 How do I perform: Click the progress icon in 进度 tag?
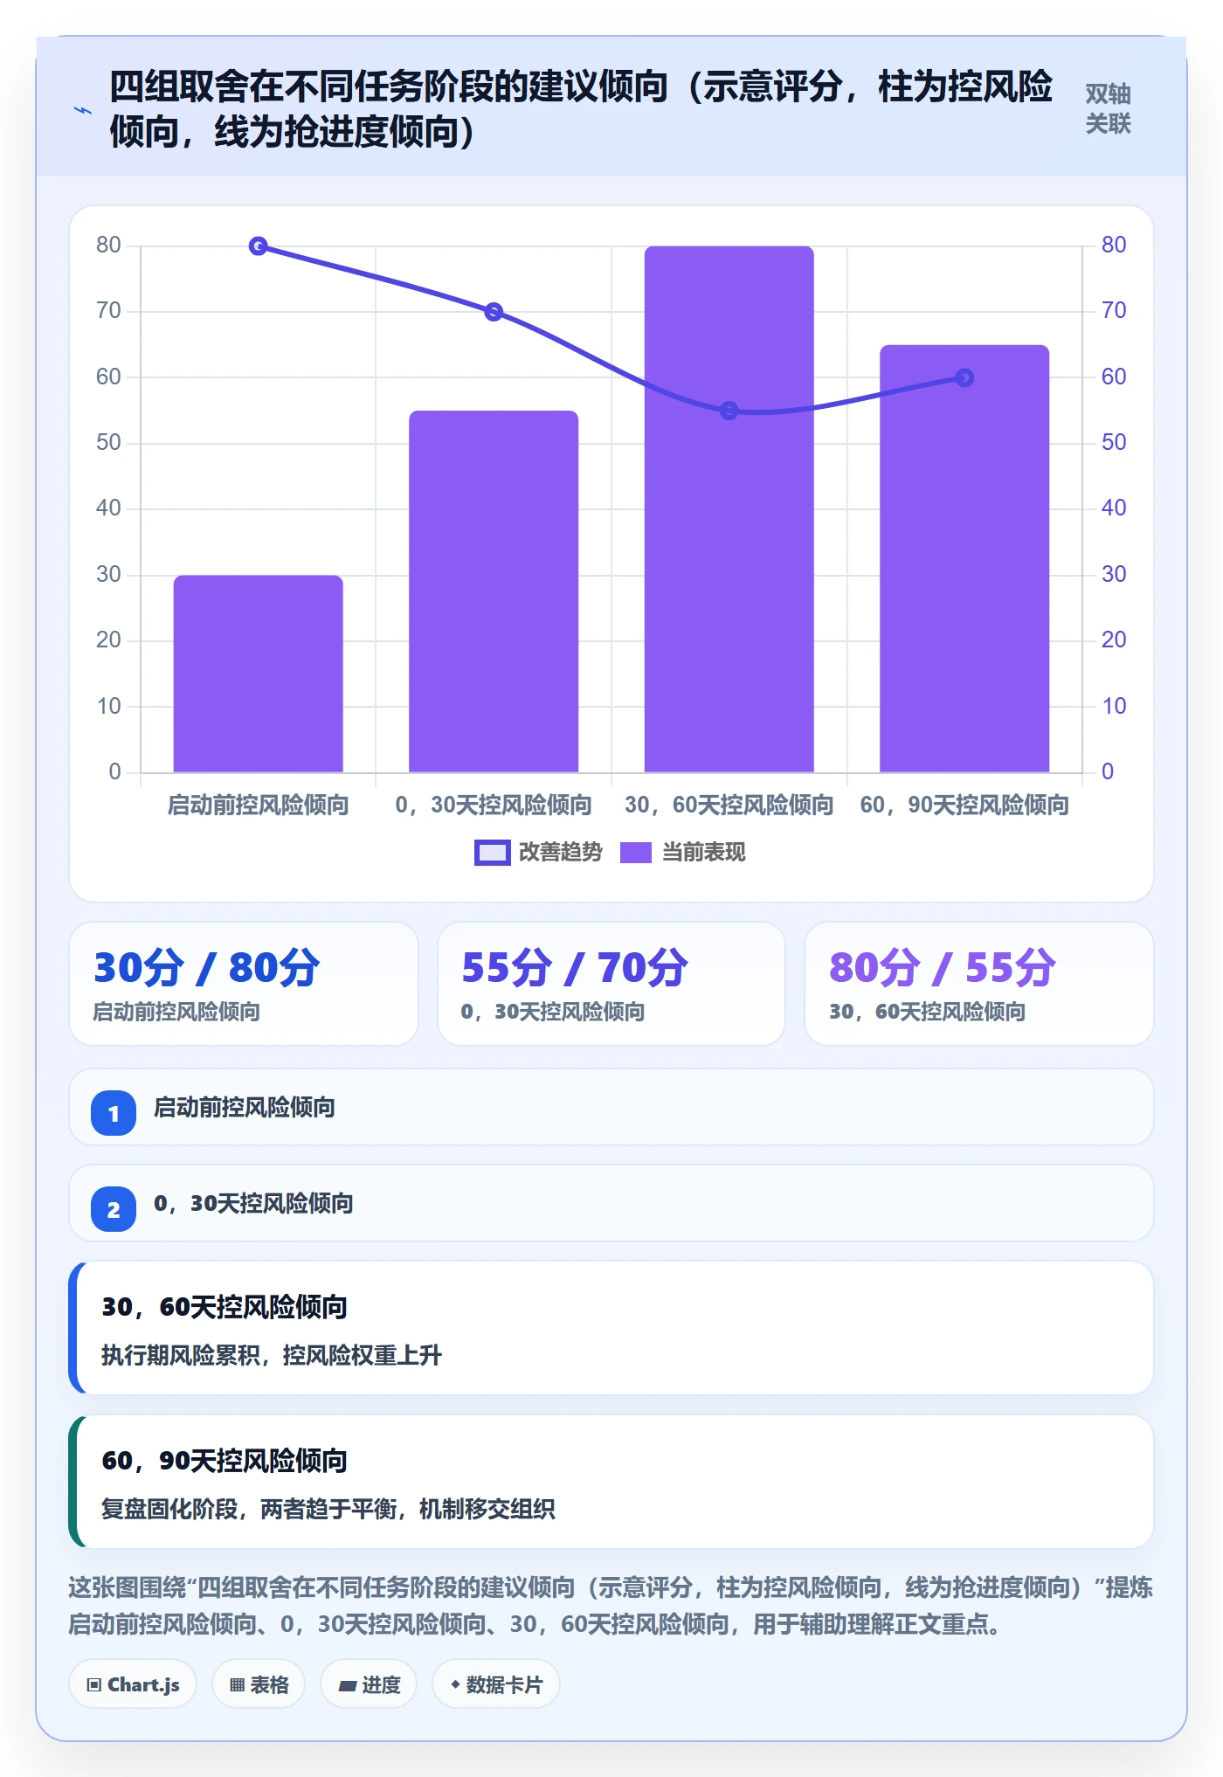pyautogui.click(x=348, y=1686)
